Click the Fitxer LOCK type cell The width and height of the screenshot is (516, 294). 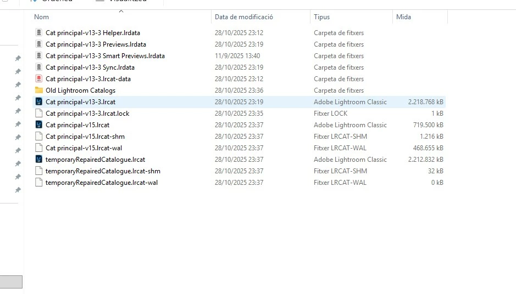[x=330, y=113]
